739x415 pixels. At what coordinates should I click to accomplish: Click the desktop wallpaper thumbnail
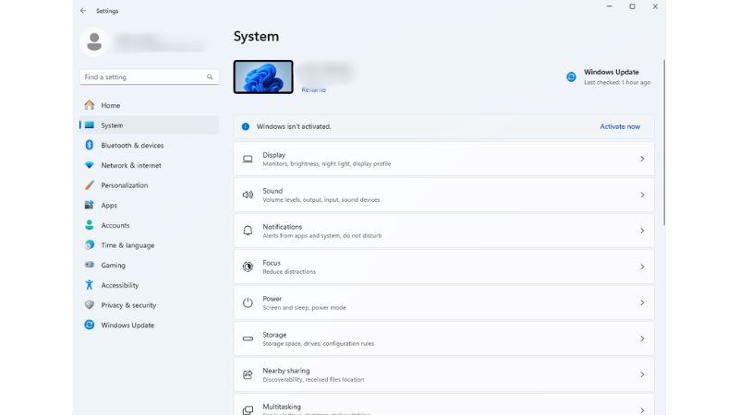[x=263, y=77]
